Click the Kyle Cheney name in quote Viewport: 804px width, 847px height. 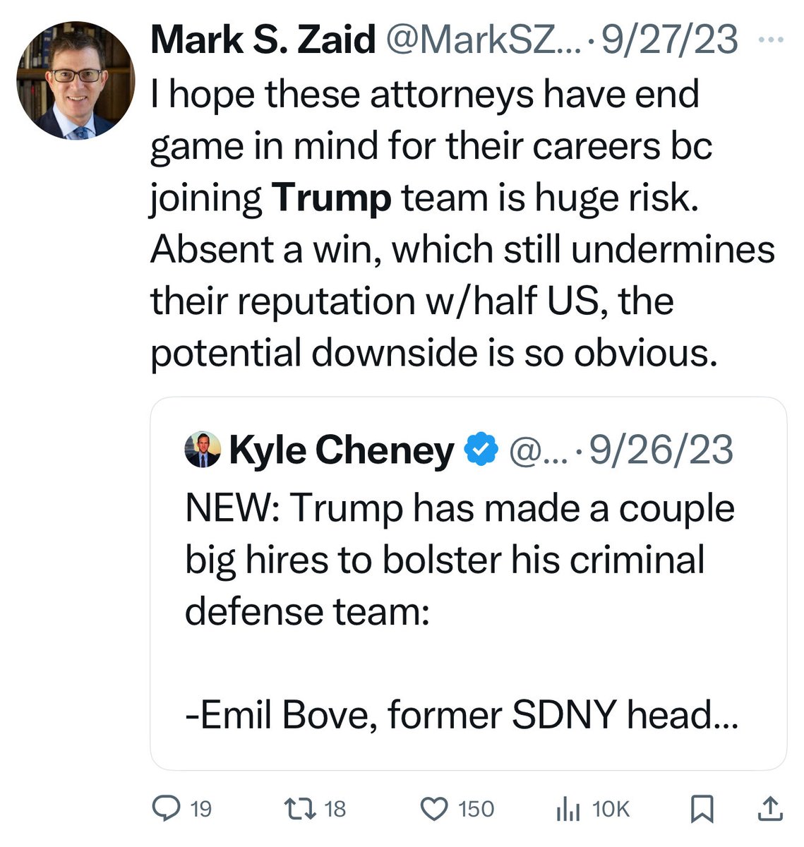point(342,450)
